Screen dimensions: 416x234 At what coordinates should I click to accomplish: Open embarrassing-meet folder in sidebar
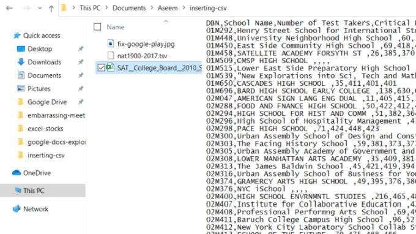coord(56,116)
